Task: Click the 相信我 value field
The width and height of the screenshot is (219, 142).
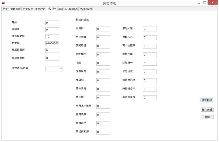Action: tap(103, 29)
